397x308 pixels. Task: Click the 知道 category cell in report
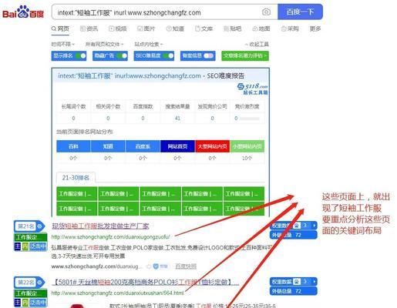click(x=108, y=146)
